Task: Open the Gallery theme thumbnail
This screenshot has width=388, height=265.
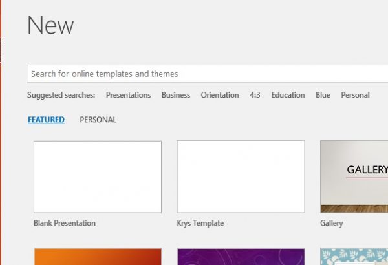Action: pos(354,176)
